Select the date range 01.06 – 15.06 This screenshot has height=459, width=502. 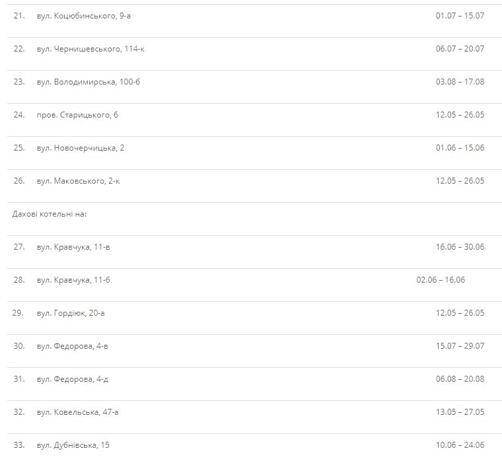[460, 148]
